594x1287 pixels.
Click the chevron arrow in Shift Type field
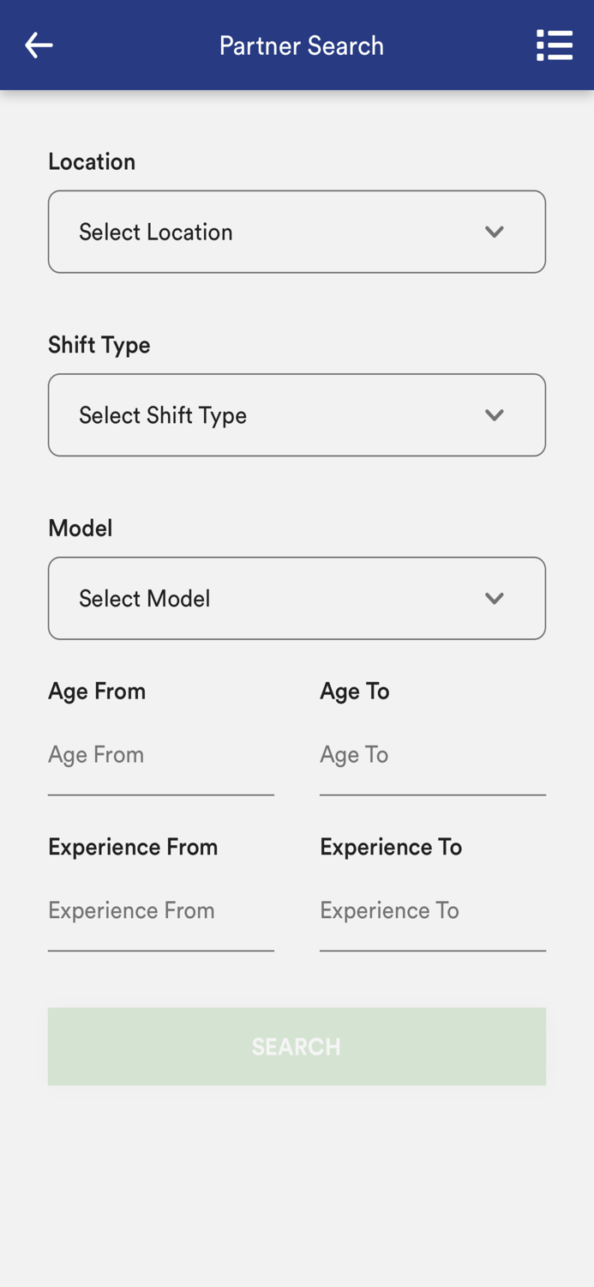(495, 415)
